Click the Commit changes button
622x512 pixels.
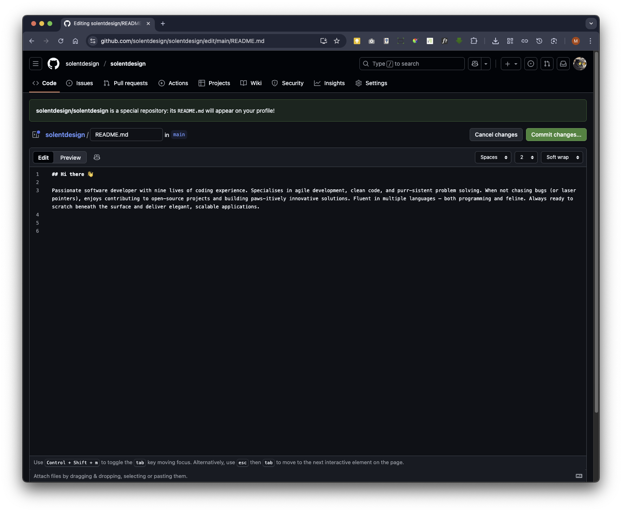556,135
